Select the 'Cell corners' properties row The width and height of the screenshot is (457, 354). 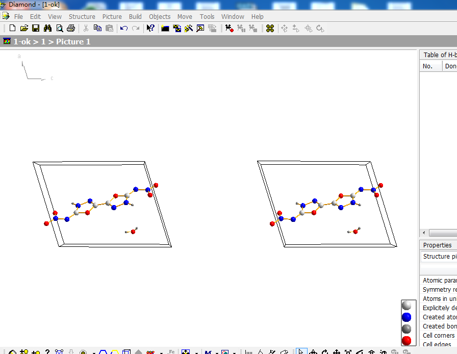click(439, 335)
